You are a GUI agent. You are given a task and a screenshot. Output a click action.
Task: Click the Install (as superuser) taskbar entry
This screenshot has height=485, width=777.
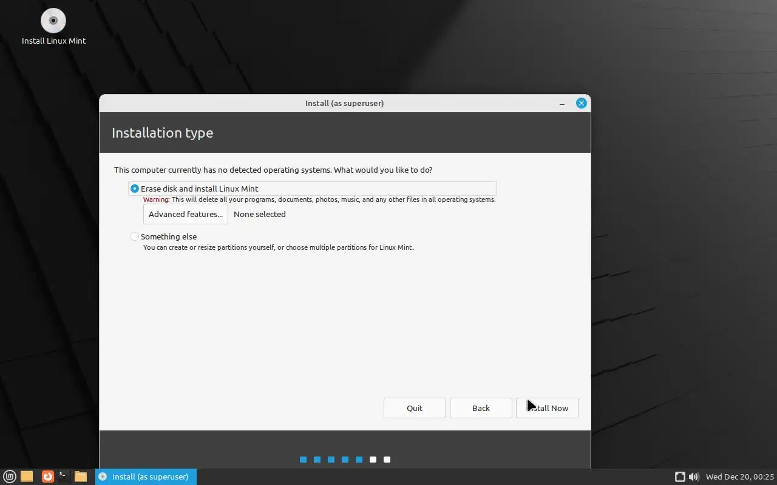pos(146,477)
